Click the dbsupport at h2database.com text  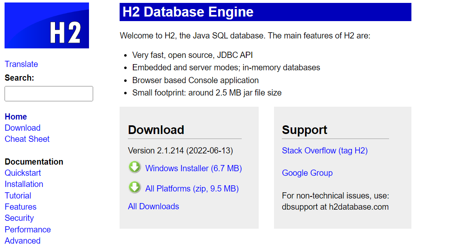[335, 207]
